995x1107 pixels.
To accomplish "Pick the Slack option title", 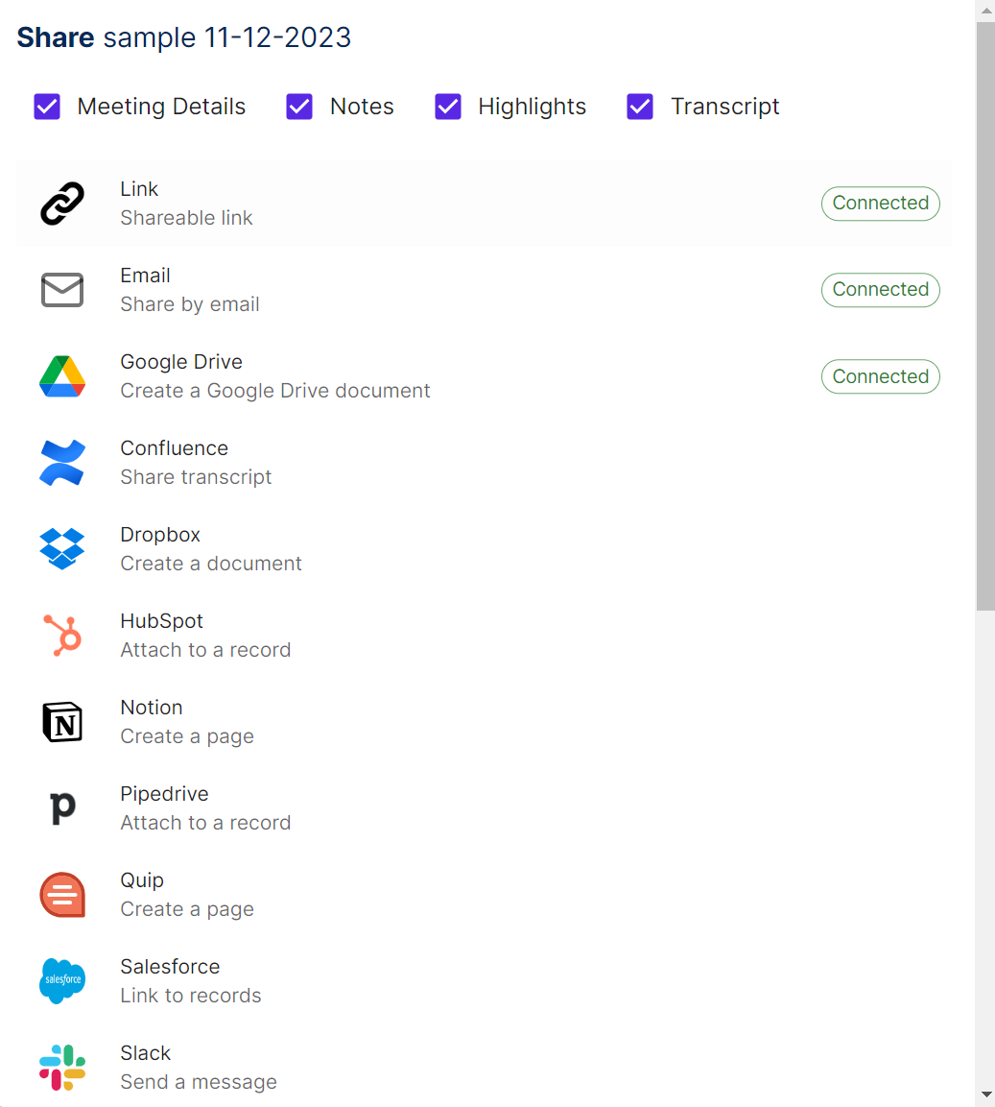I will 146,1052.
